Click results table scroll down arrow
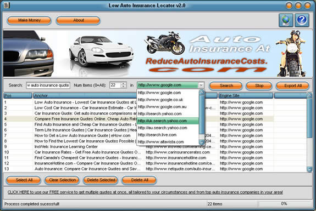Viewport: 316px width, 211px height. tap(309, 169)
